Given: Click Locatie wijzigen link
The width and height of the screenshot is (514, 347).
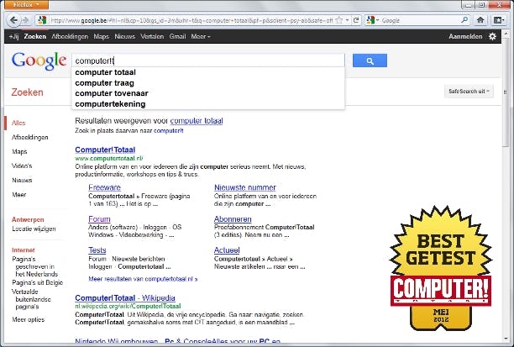Looking at the screenshot, I should 34,229.
